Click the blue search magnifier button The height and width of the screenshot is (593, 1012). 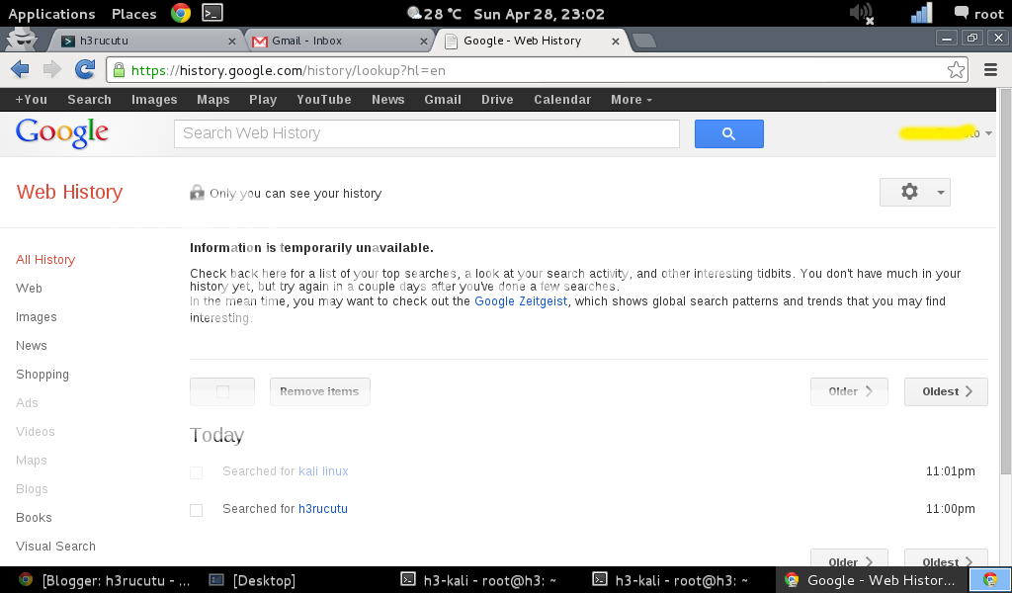pos(728,133)
